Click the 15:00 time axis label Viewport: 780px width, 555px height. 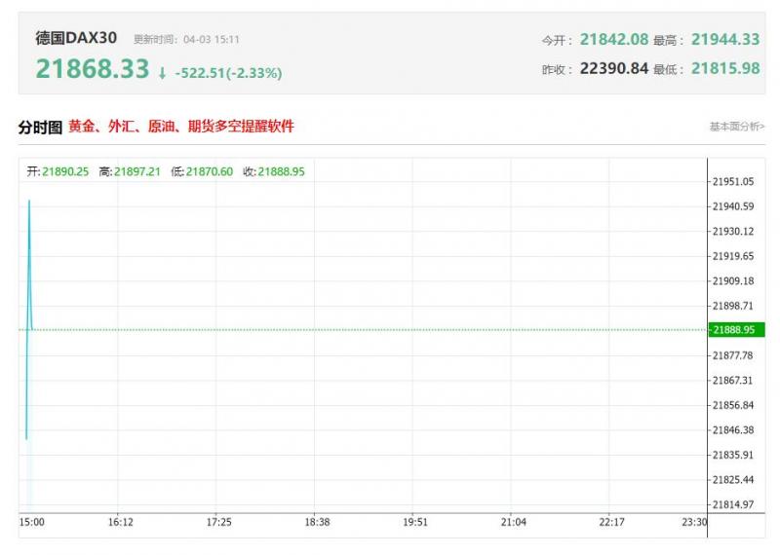[32, 522]
